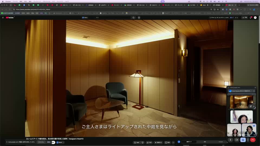Open the YouTube account avatar menu
Viewport: 260px width, 146px height.
255,18
